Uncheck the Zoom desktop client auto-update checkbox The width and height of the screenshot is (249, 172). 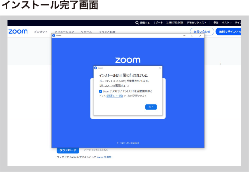pyautogui.click(x=101, y=91)
